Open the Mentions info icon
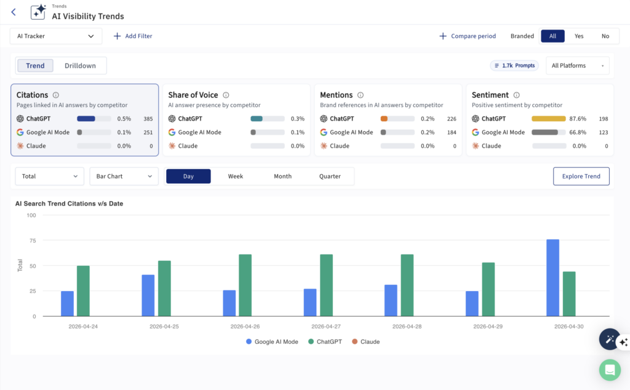This screenshot has height=390, width=630. click(361, 95)
